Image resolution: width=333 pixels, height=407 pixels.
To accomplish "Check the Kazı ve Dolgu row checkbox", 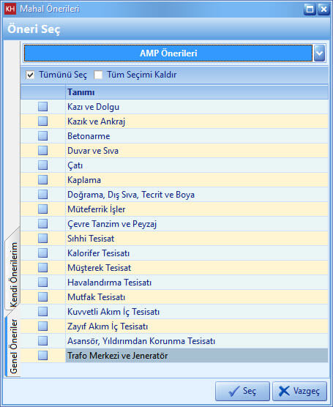I will [43, 106].
